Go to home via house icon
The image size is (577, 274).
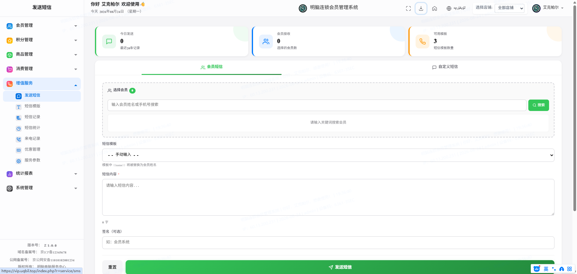[x=435, y=8]
